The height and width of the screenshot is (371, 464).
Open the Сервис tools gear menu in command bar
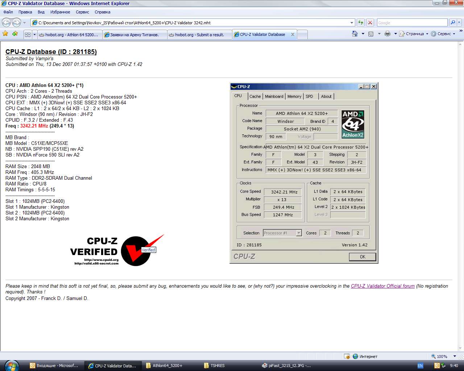443,34
